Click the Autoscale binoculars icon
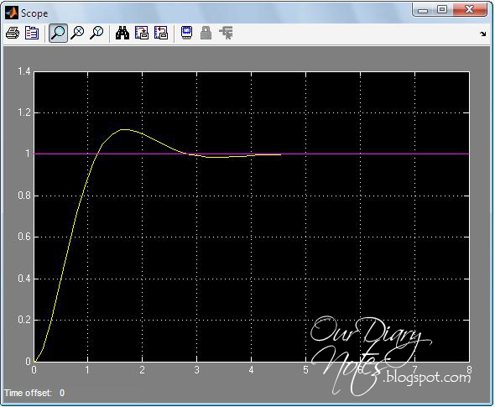The image size is (495, 407). [122, 33]
